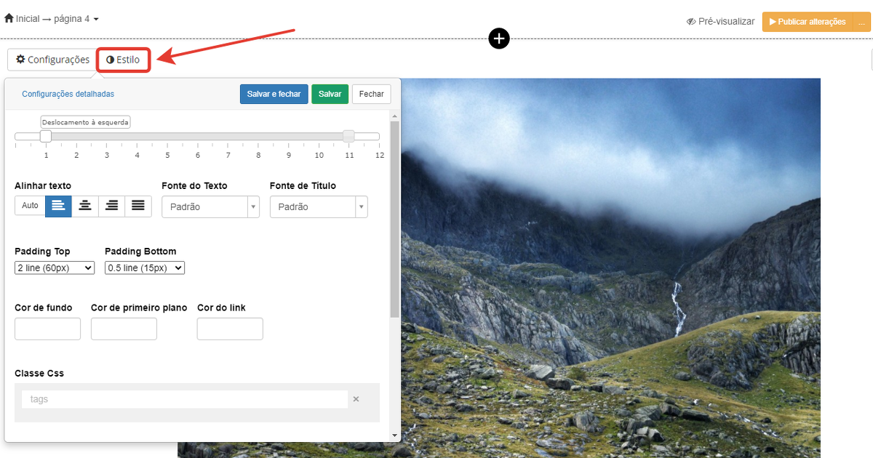Select left text alignment icon
The width and height of the screenshot is (873, 458).
[59, 206]
